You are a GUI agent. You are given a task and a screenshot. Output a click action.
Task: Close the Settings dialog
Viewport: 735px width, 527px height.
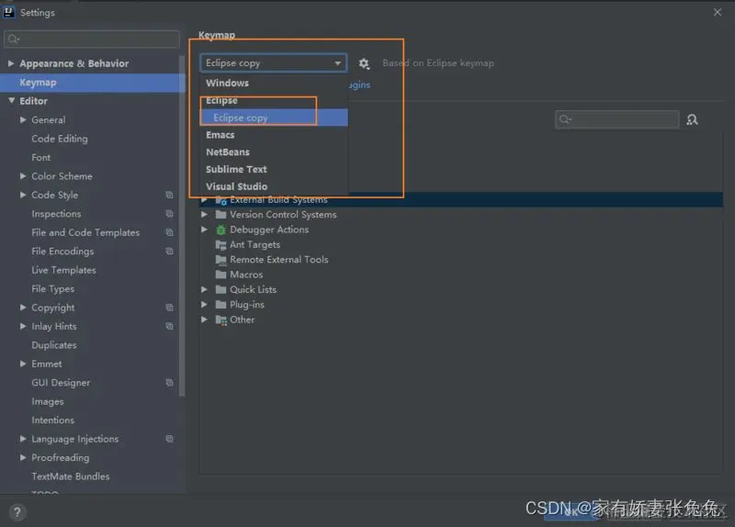click(718, 12)
